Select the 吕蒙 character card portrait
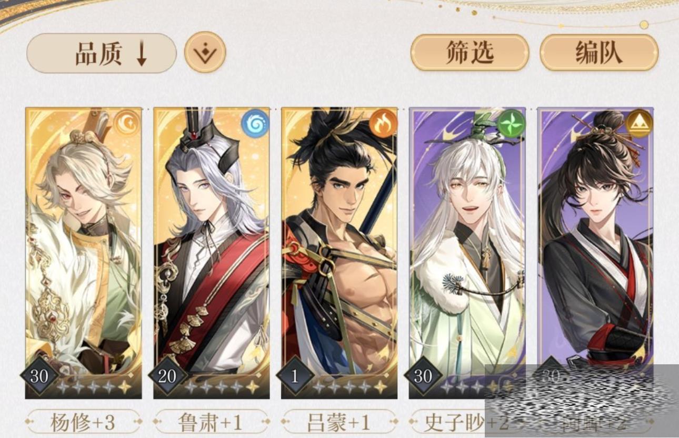 339,253
